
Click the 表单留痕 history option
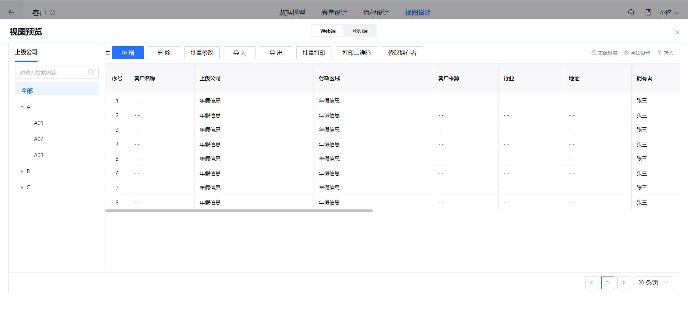coord(604,53)
